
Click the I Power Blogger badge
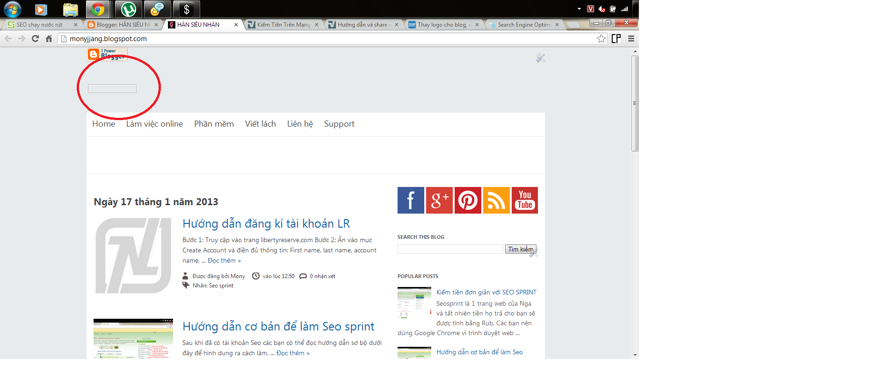(x=107, y=54)
